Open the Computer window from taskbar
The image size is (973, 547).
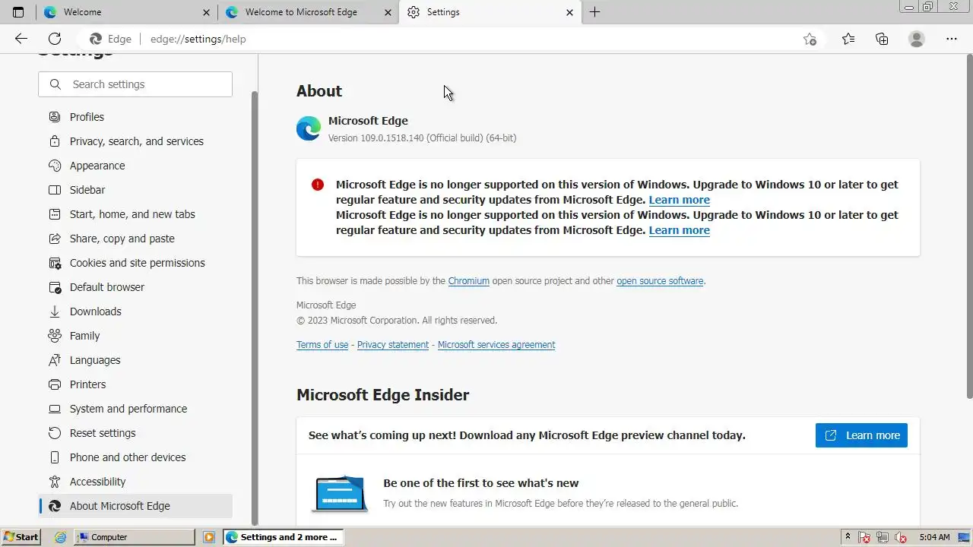click(135, 537)
